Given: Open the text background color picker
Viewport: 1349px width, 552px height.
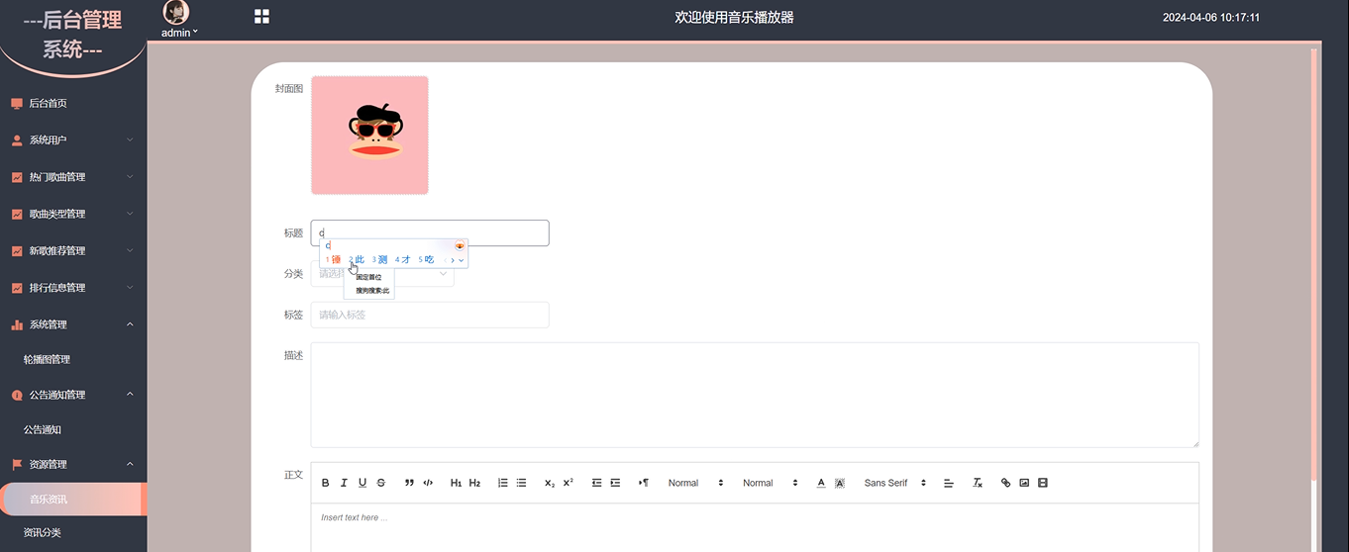Looking at the screenshot, I should click(x=839, y=483).
